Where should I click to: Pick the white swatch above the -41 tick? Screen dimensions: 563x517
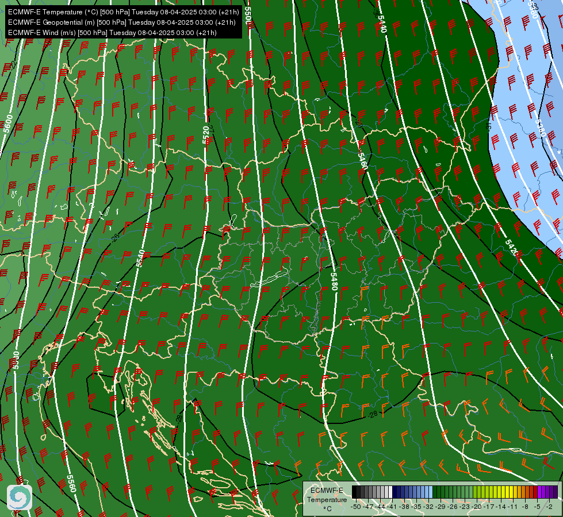click(x=390, y=492)
